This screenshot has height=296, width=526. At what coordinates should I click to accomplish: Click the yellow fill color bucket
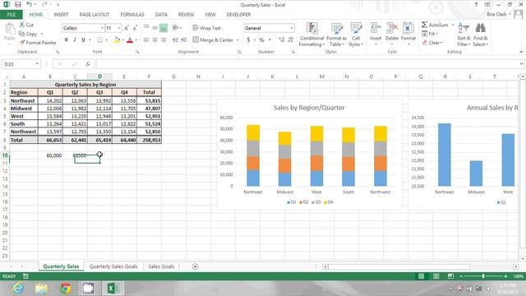(117, 40)
